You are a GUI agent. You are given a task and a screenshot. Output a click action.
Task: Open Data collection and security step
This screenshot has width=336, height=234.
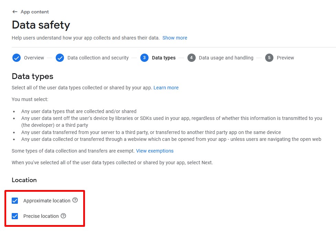[98, 58]
